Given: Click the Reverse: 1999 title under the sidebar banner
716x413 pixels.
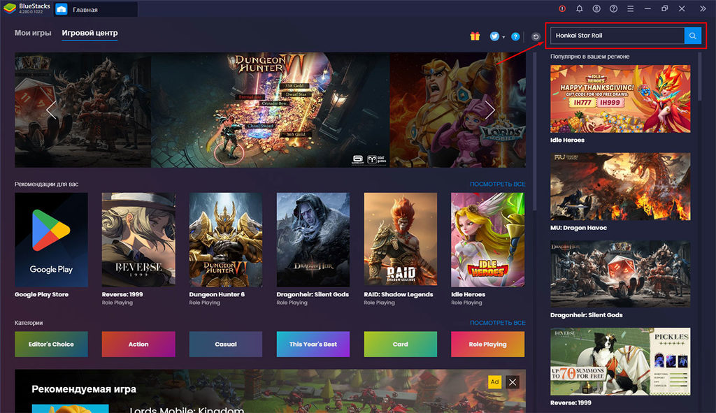Looking at the screenshot, I should (x=571, y=403).
